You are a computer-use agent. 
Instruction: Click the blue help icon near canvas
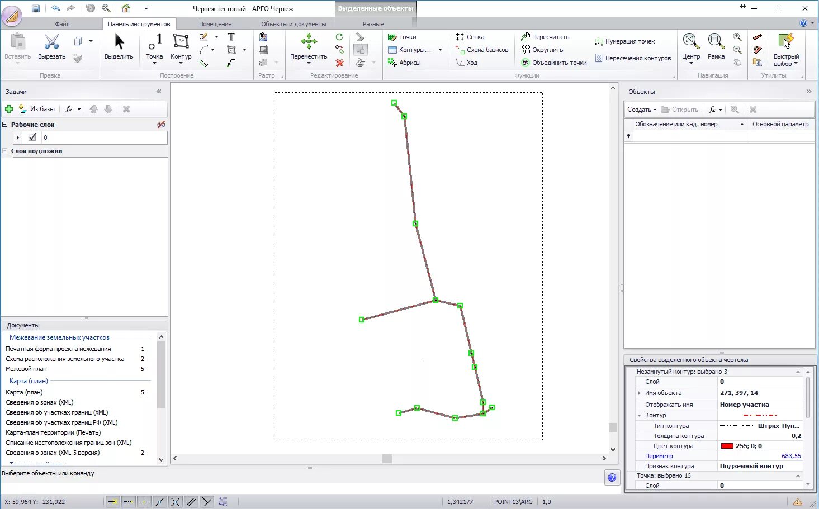(612, 477)
